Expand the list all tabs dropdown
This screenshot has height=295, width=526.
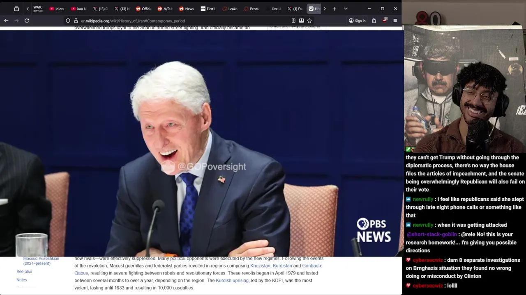(x=346, y=9)
